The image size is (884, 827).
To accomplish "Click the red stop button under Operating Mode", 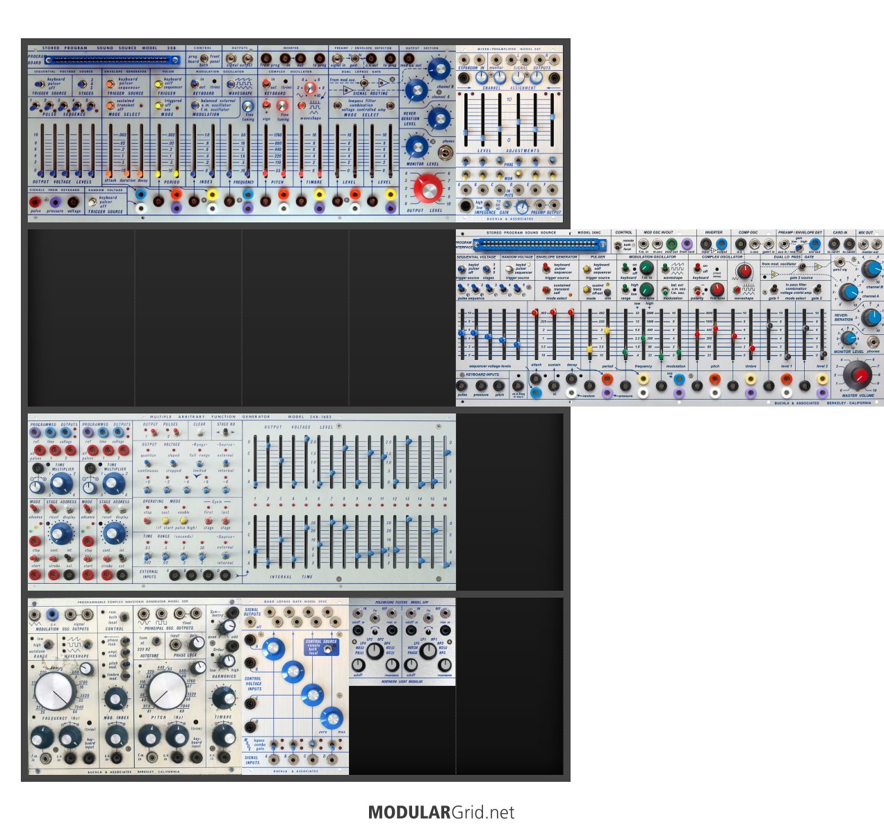I will [148, 520].
